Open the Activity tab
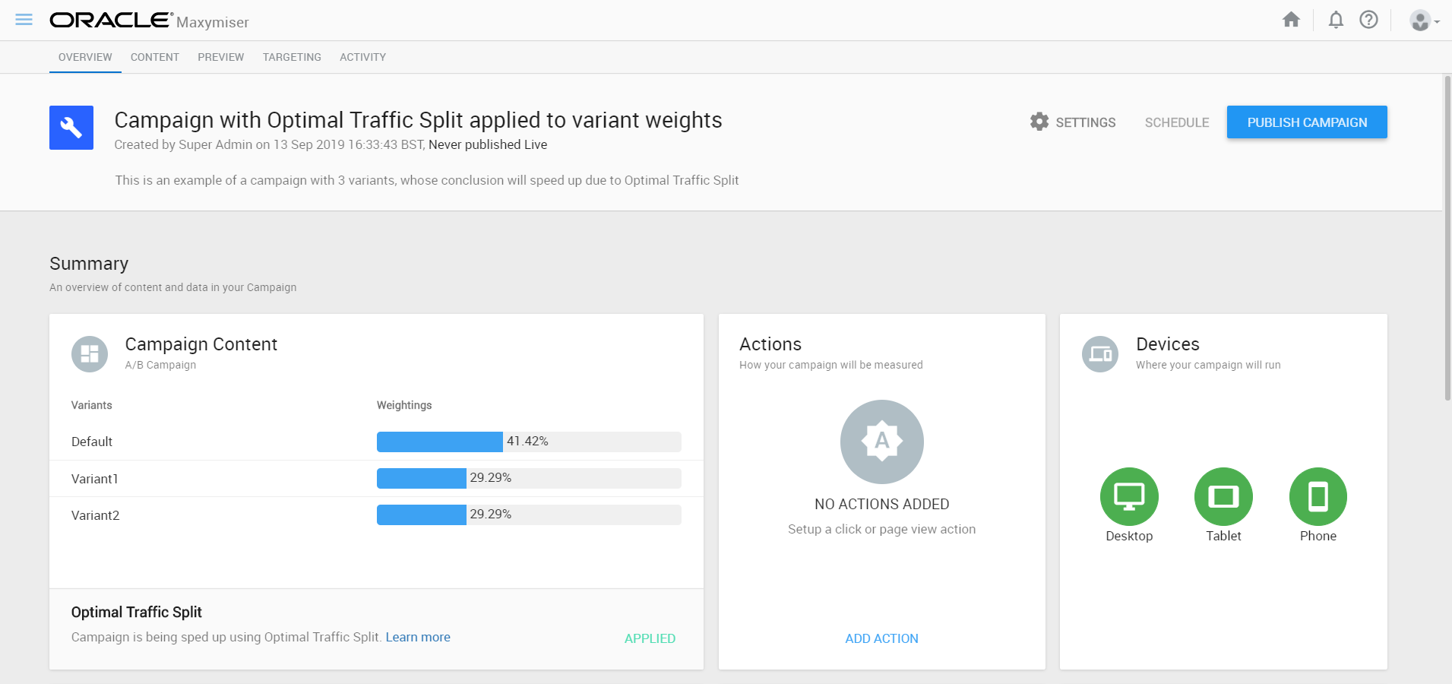Image resolution: width=1452 pixels, height=684 pixels. (x=362, y=57)
